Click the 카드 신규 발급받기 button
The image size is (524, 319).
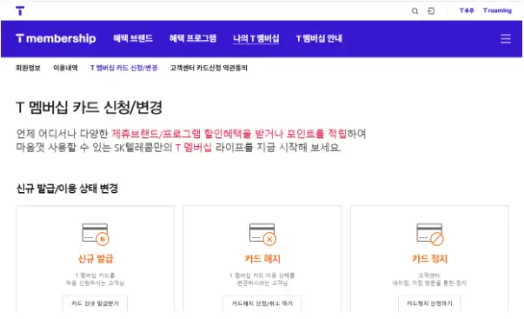[x=95, y=303]
